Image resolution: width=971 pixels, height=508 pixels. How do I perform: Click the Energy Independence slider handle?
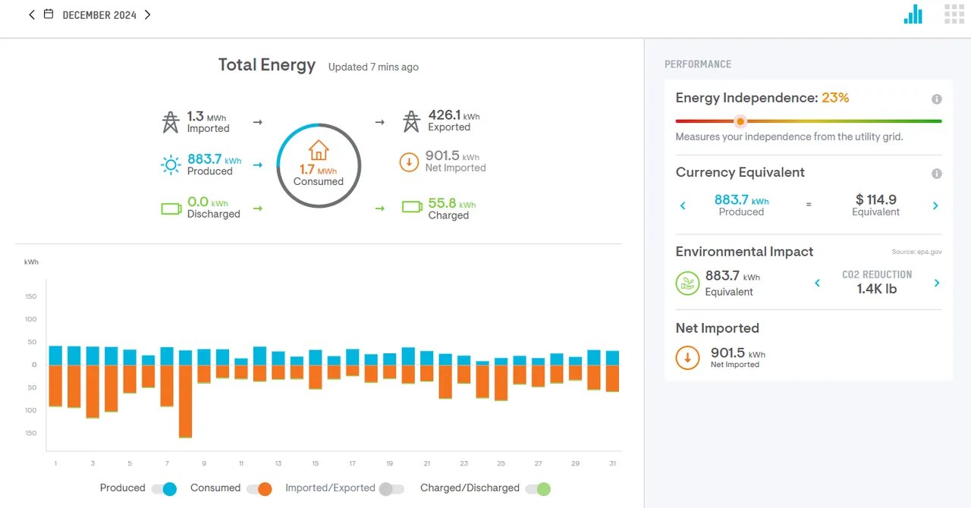[x=740, y=121]
